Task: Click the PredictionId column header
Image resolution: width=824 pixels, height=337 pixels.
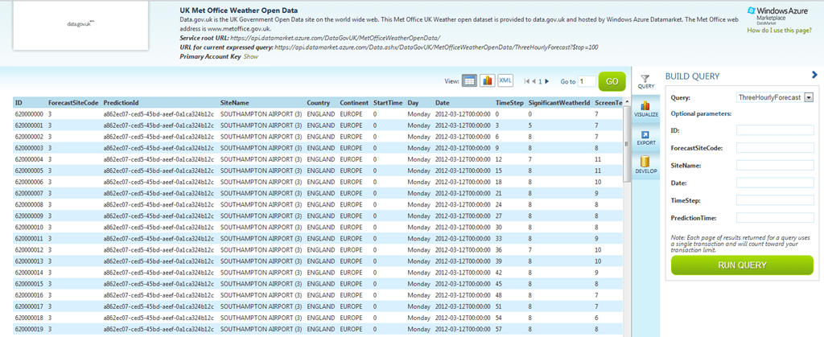Action: (x=121, y=103)
